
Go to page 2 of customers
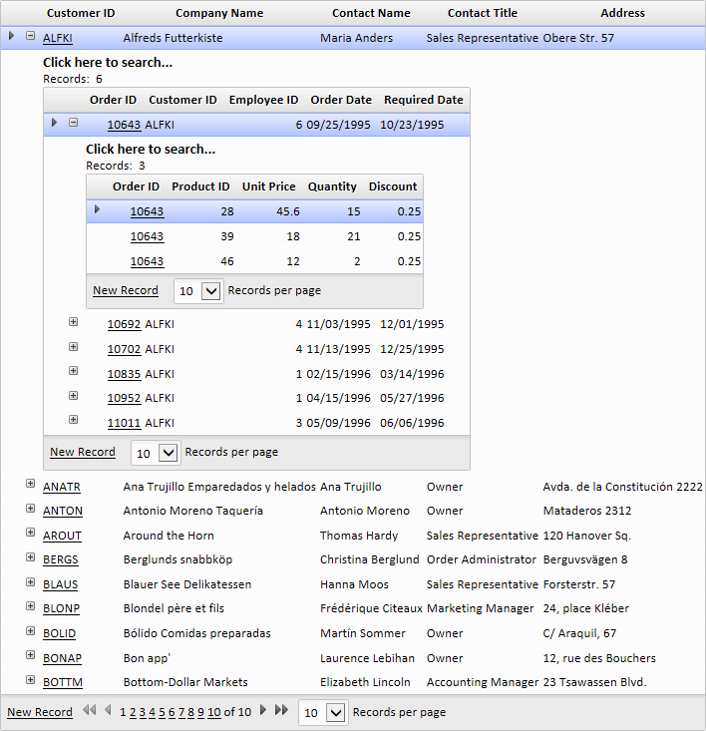point(133,712)
